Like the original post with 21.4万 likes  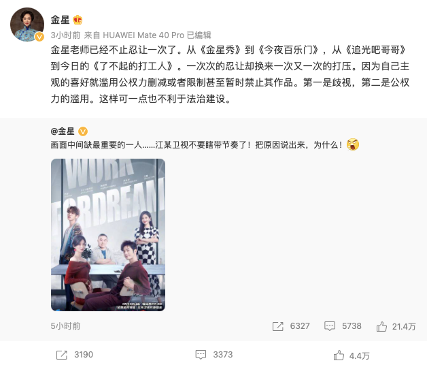click(x=381, y=326)
